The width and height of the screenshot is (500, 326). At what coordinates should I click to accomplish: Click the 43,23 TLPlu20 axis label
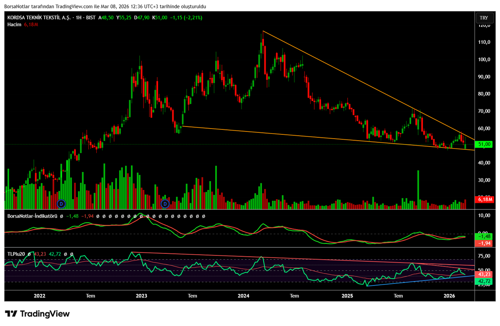click(x=484, y=274)
